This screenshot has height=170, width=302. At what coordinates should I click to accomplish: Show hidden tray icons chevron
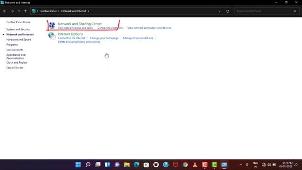coord(241,165)
